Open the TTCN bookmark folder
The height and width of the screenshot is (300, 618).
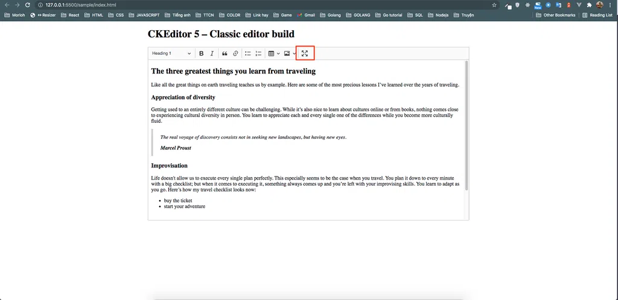pyautogui.click(x=205, y=15)
